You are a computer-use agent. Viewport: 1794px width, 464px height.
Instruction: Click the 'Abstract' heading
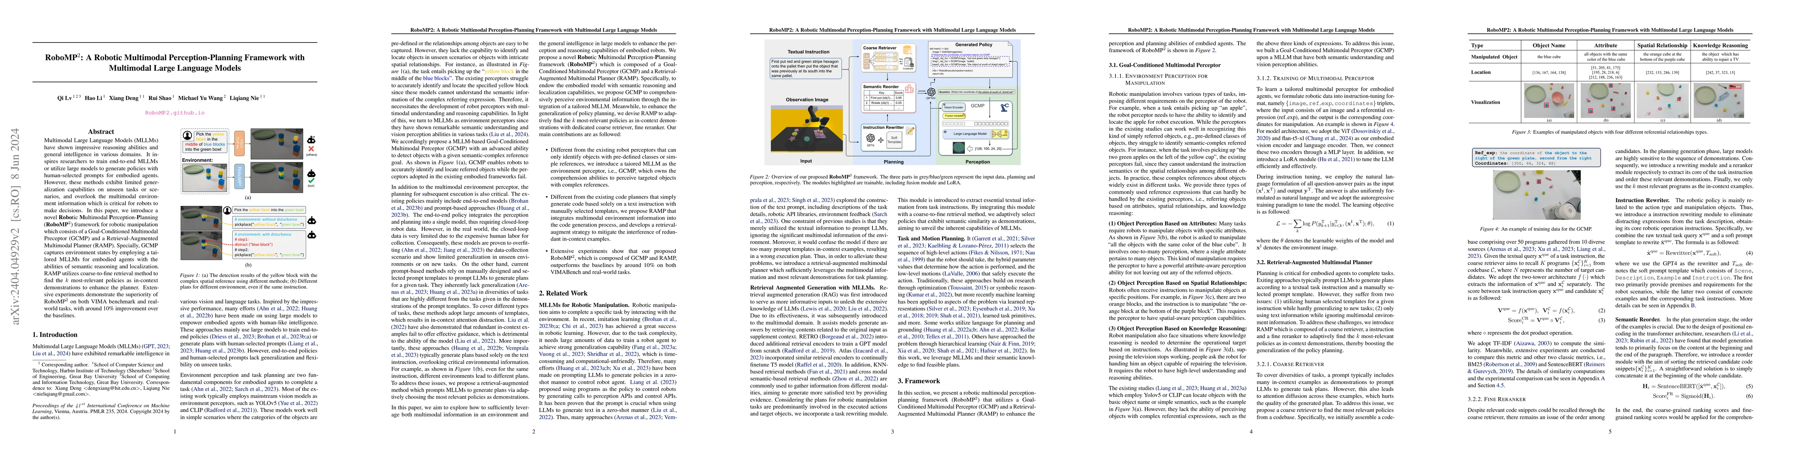[x=101, y=131]
